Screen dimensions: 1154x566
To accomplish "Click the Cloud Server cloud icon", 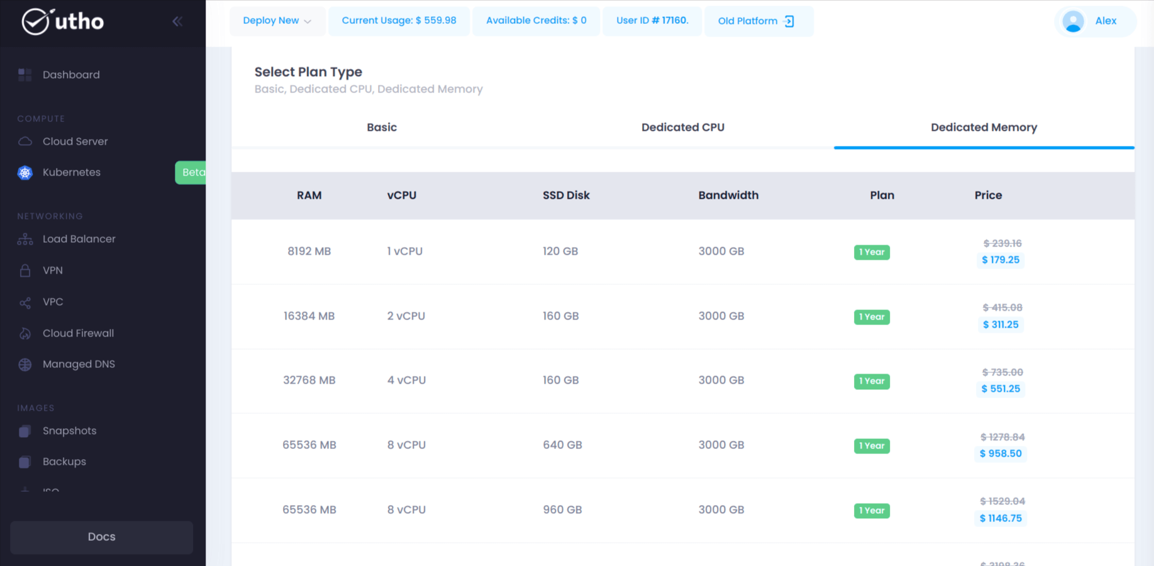I will click(x=25, y=141).
